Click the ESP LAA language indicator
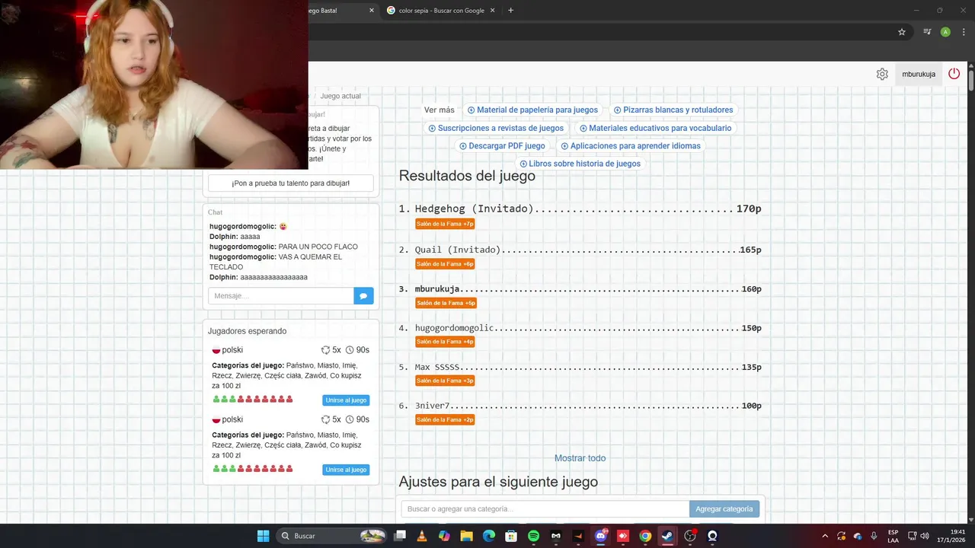This screenshot has height=548, width=975. point(893,536)
